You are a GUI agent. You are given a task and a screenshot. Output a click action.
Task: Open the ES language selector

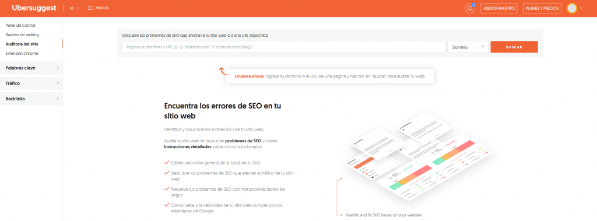click(75, 8)
